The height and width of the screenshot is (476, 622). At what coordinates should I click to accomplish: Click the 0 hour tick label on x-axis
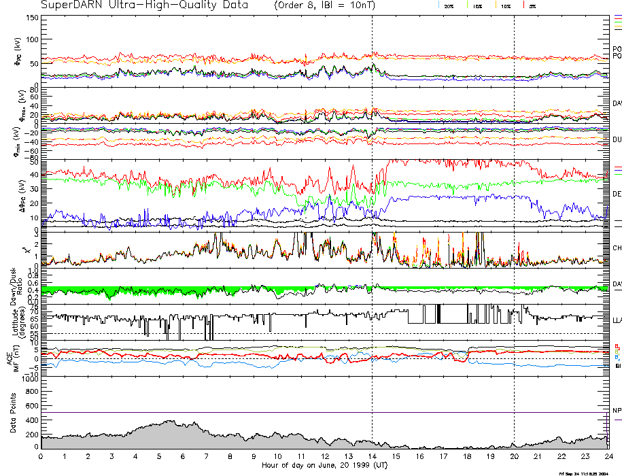pyautogui.click(x=41, y=457)
